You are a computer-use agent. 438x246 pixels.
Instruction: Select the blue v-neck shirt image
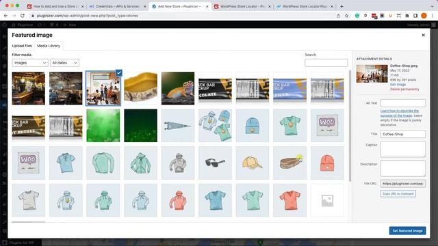tap(215, 200)
